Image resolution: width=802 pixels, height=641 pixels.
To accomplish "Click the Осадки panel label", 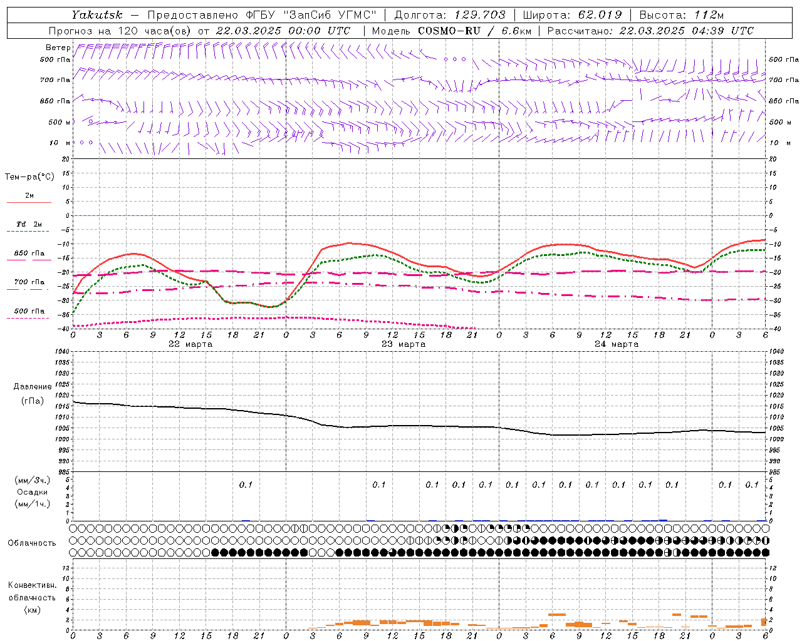I will (x=33, y=492).
